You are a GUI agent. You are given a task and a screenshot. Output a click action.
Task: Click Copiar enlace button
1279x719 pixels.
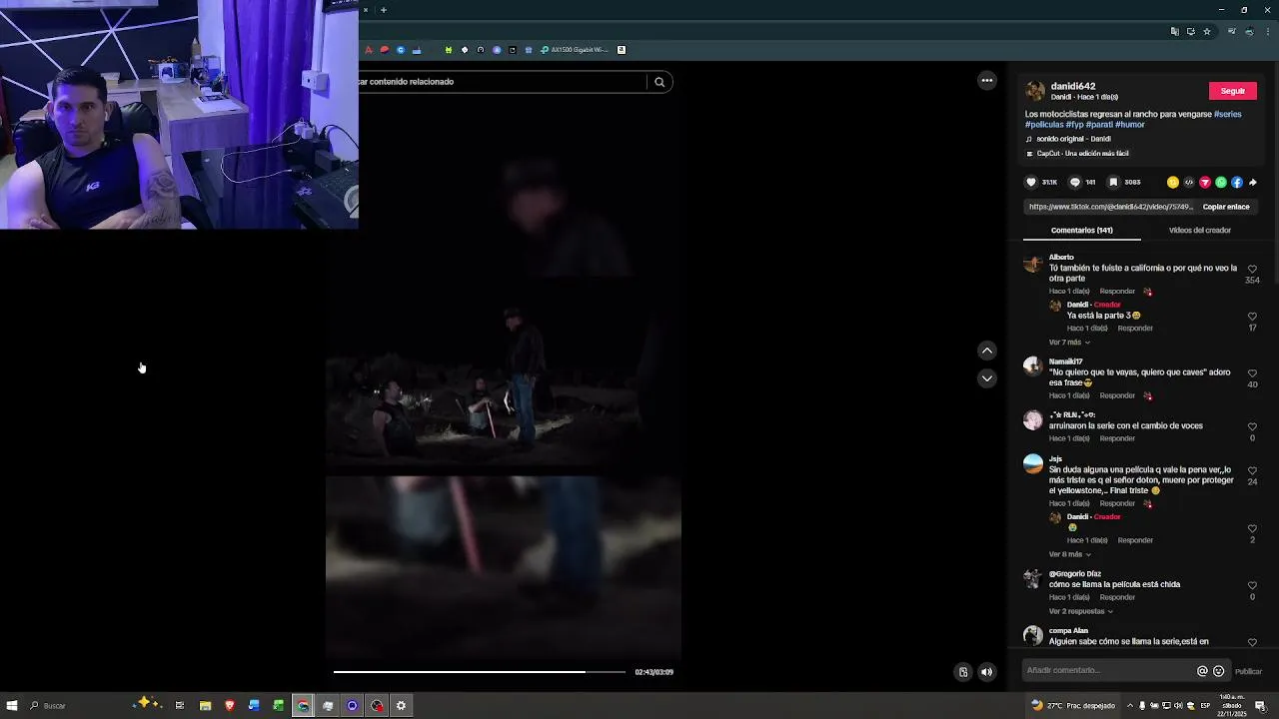tap(1226, 207)
